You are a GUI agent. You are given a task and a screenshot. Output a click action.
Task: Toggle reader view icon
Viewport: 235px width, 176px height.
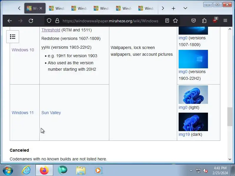(x=167, y=21)
